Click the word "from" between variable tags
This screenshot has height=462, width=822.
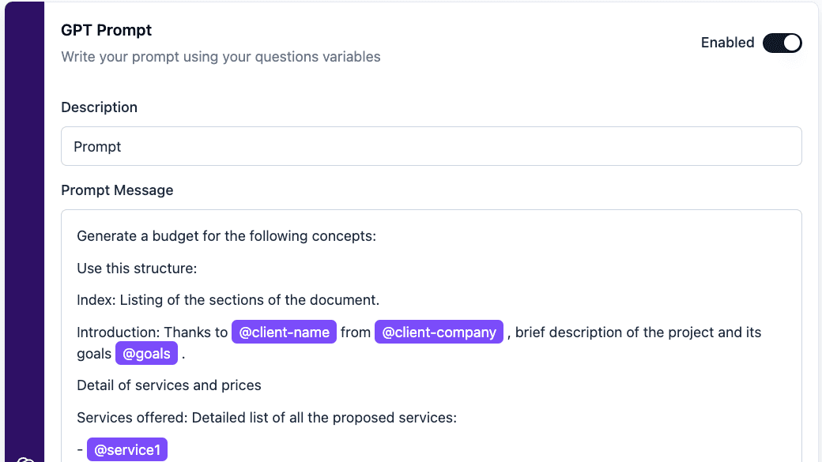coord(356,332)
